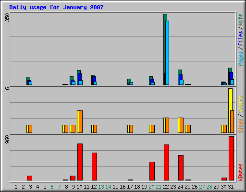
Task: Select day label "26" on the axis
Action: [195, 187]
